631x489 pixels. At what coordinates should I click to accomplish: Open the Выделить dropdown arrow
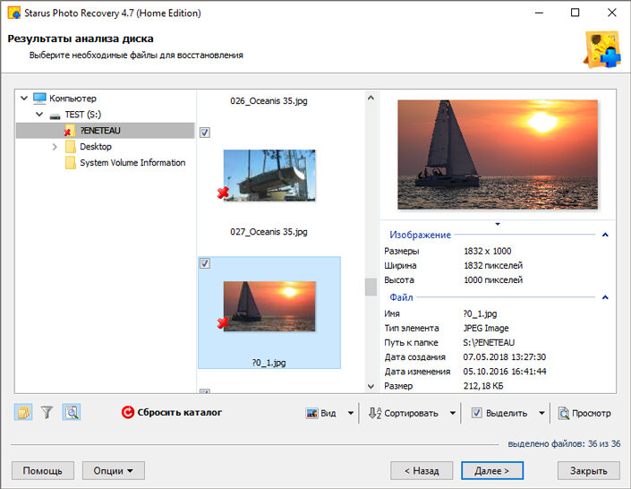[541, 413]
